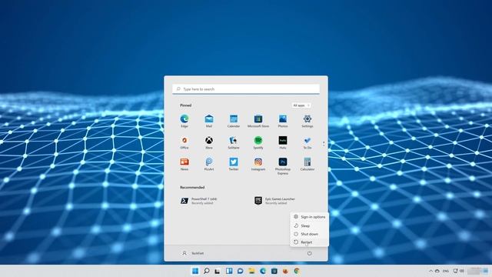Viewport: 492px width, 277px height.
Task: Launch the Calendar pinned app
Action: (x=234, y=121)
